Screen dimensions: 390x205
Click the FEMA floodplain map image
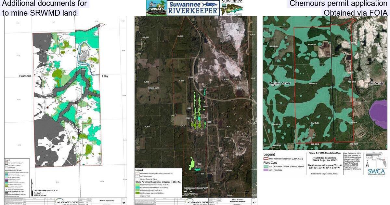[x=325, y=83]
